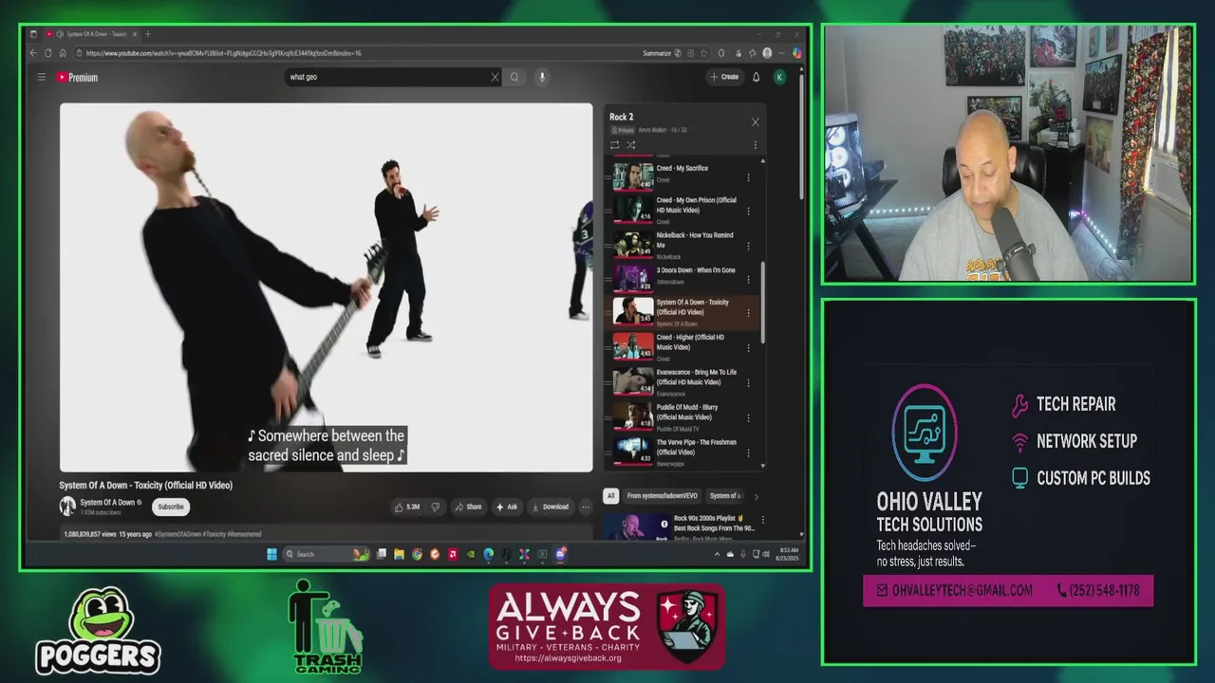Open options for Evanescence playlist row

[x=748, y=382]
